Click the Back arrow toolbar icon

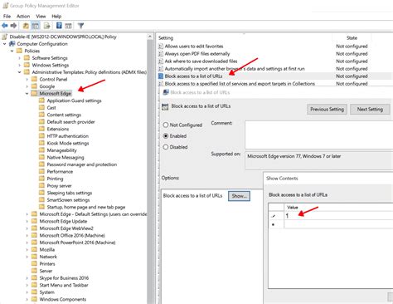(5, 26)
